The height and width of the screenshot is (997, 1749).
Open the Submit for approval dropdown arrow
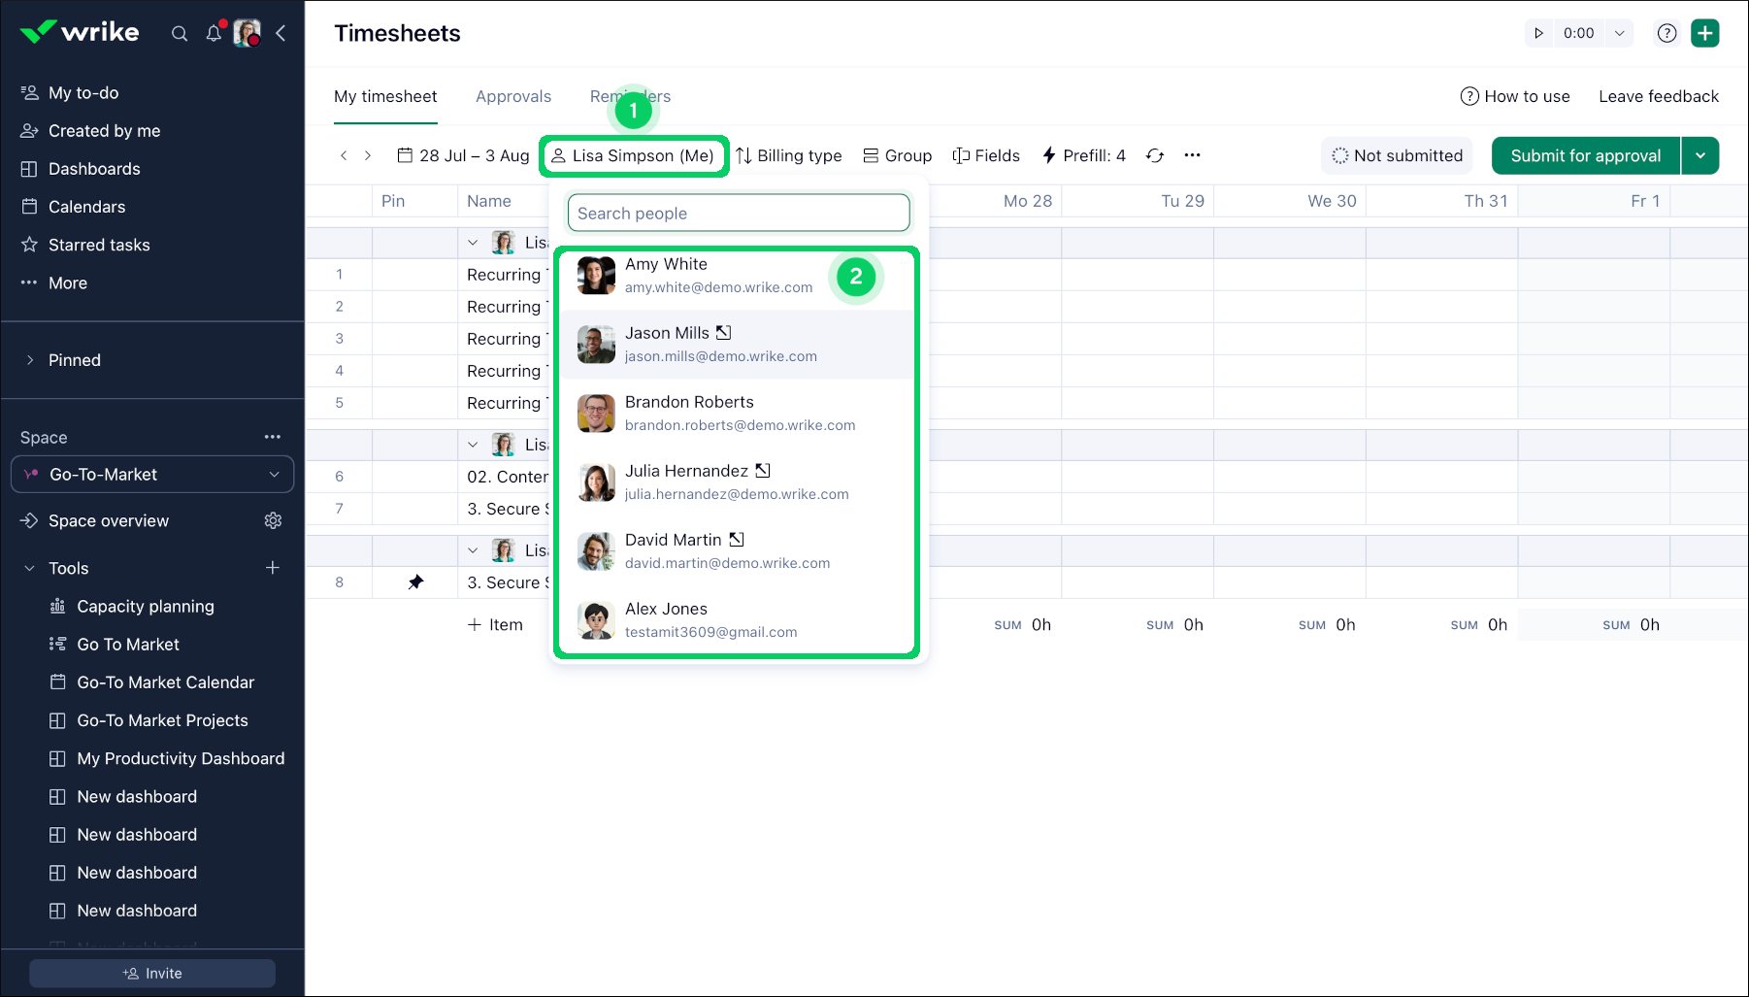pos(1700,155)
